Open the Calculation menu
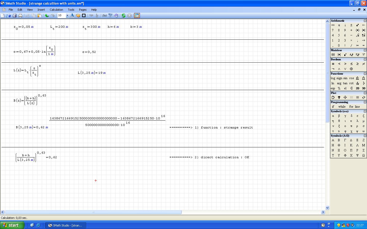Viewport: 367px width, 229px height. pos(56,10)
